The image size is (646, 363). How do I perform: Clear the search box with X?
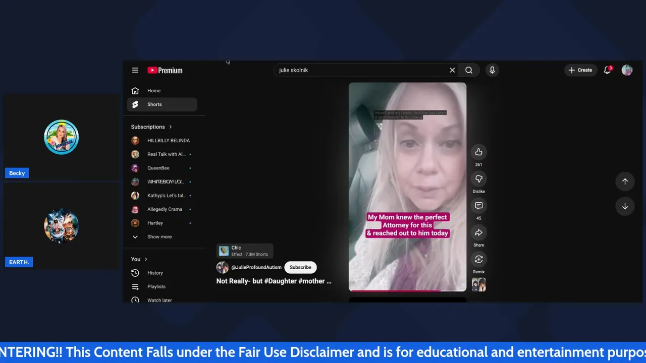(x=452, y=70)
